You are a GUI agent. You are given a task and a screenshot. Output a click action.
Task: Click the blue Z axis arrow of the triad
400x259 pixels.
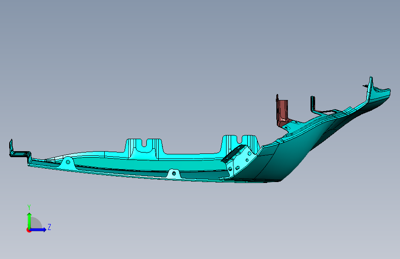(38, 230)
